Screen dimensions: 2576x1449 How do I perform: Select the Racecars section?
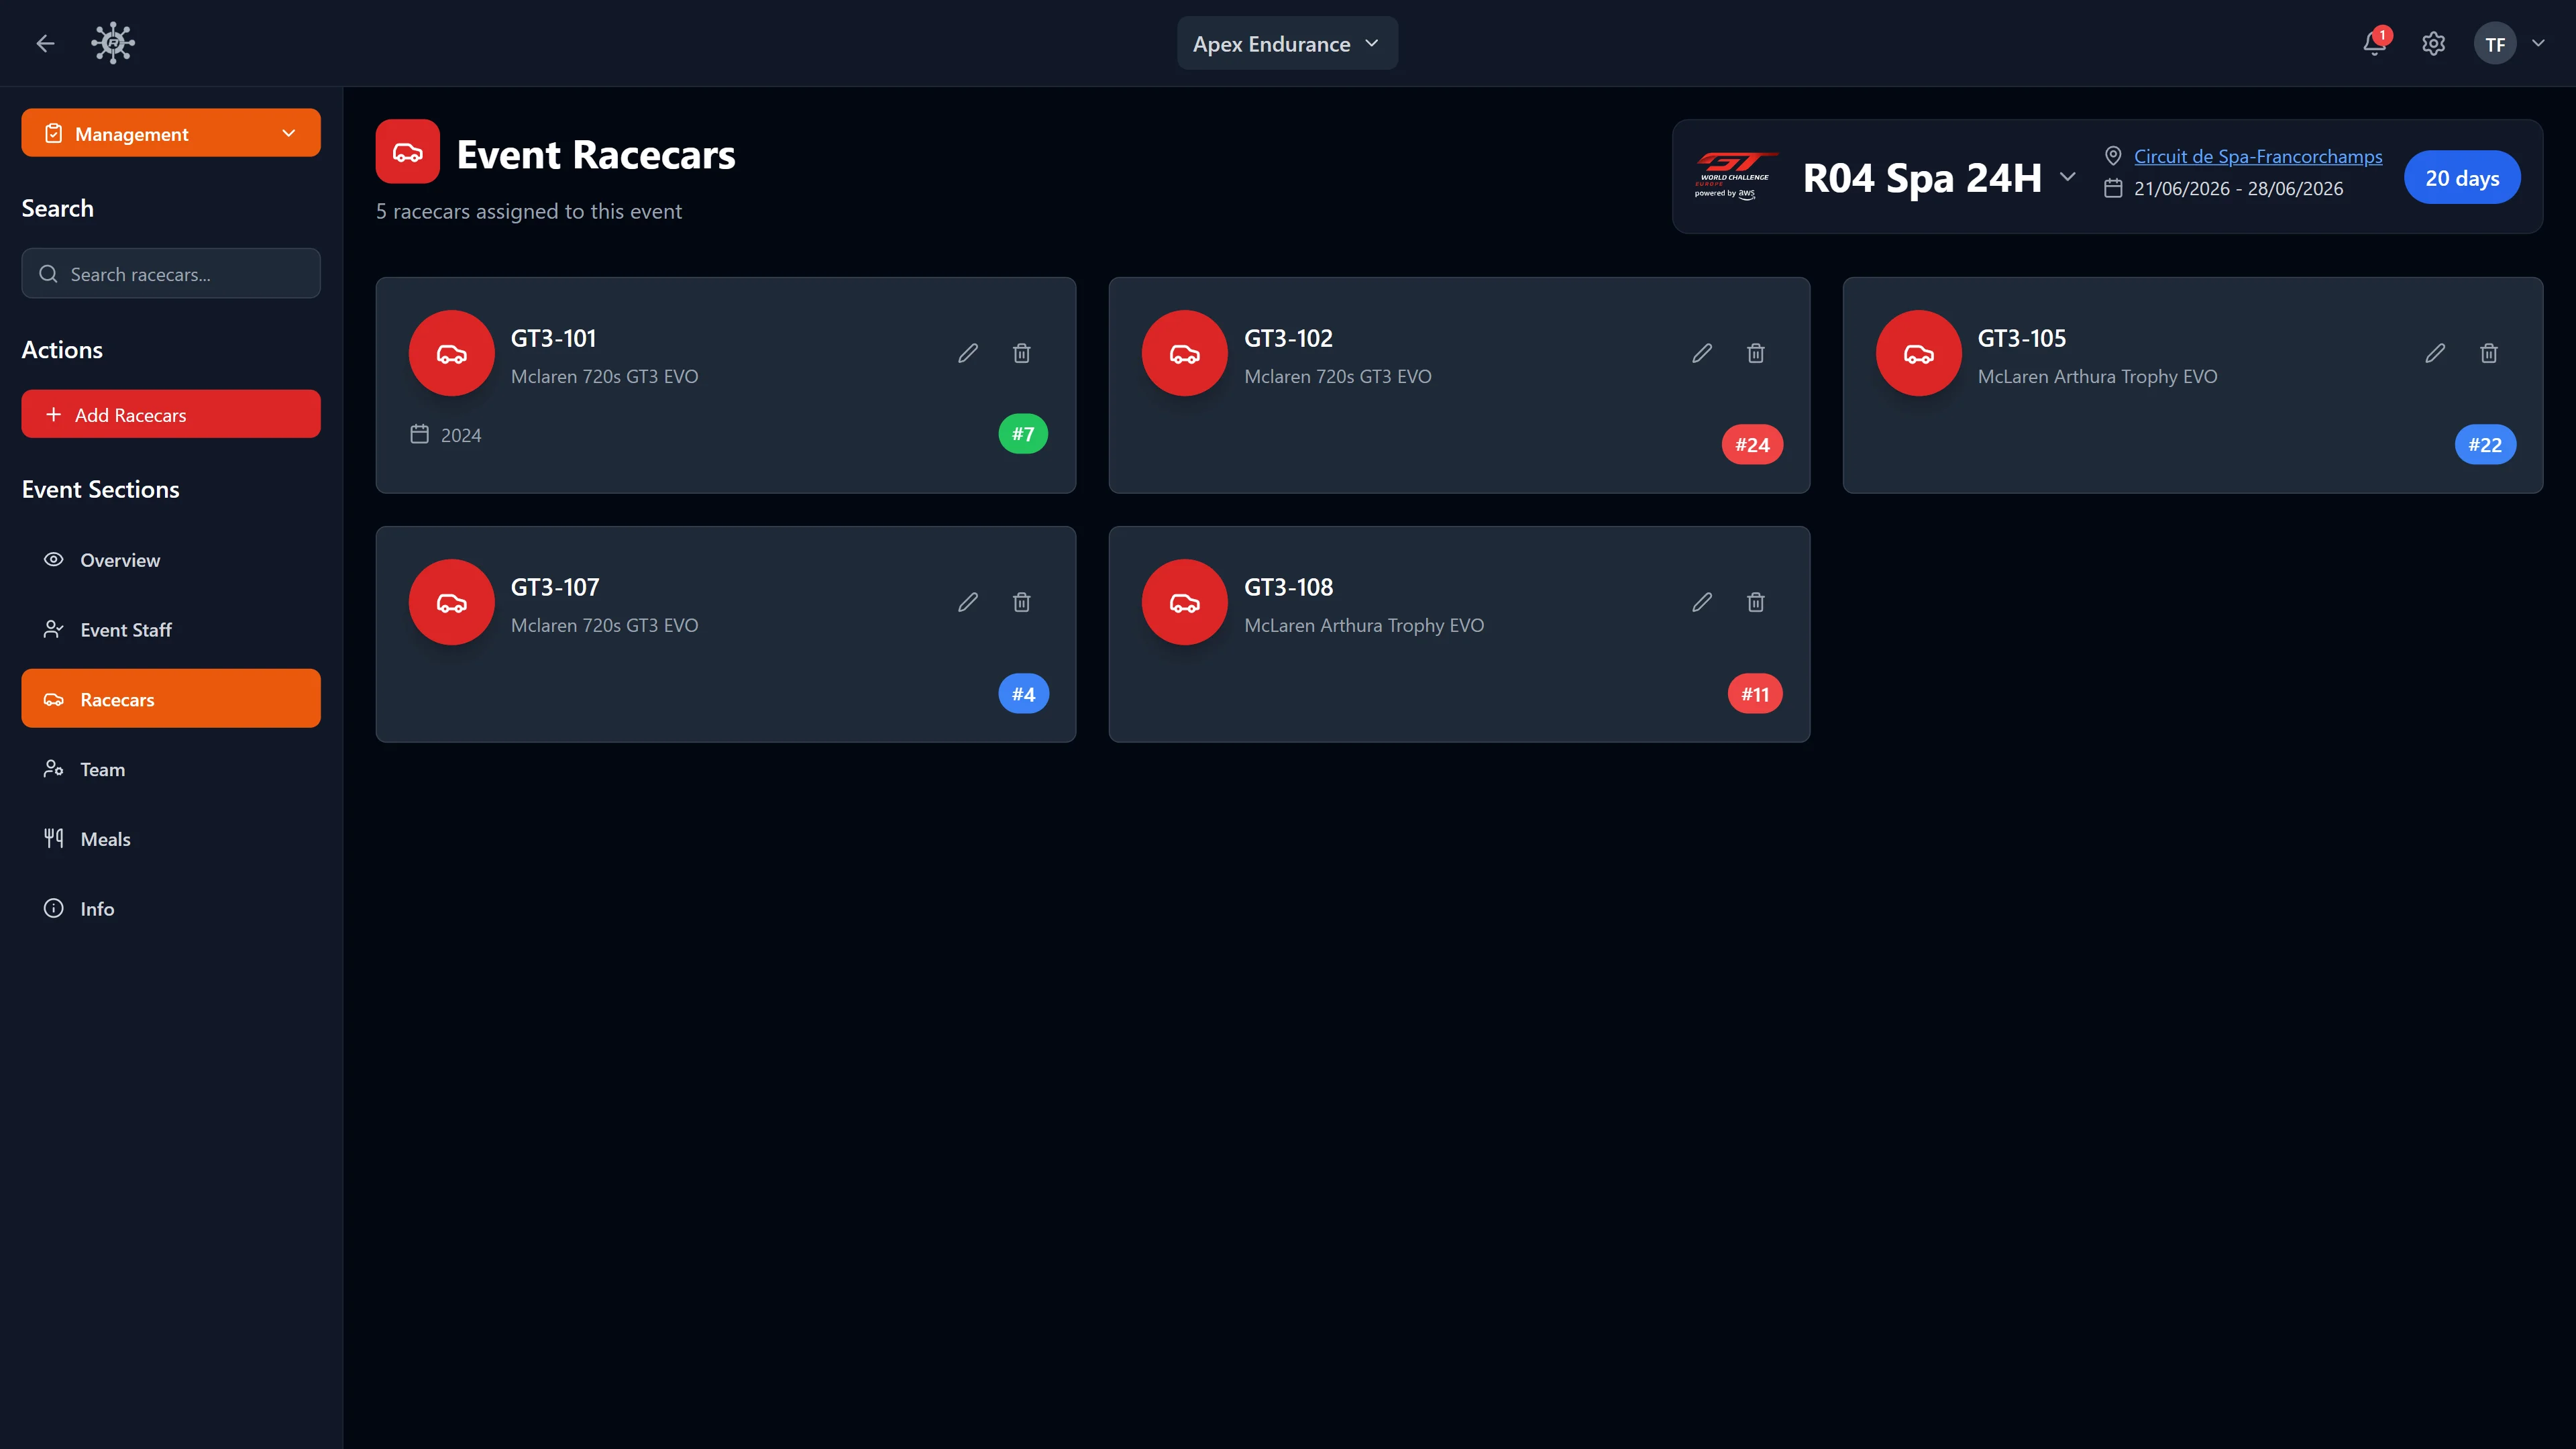(171, 699)
